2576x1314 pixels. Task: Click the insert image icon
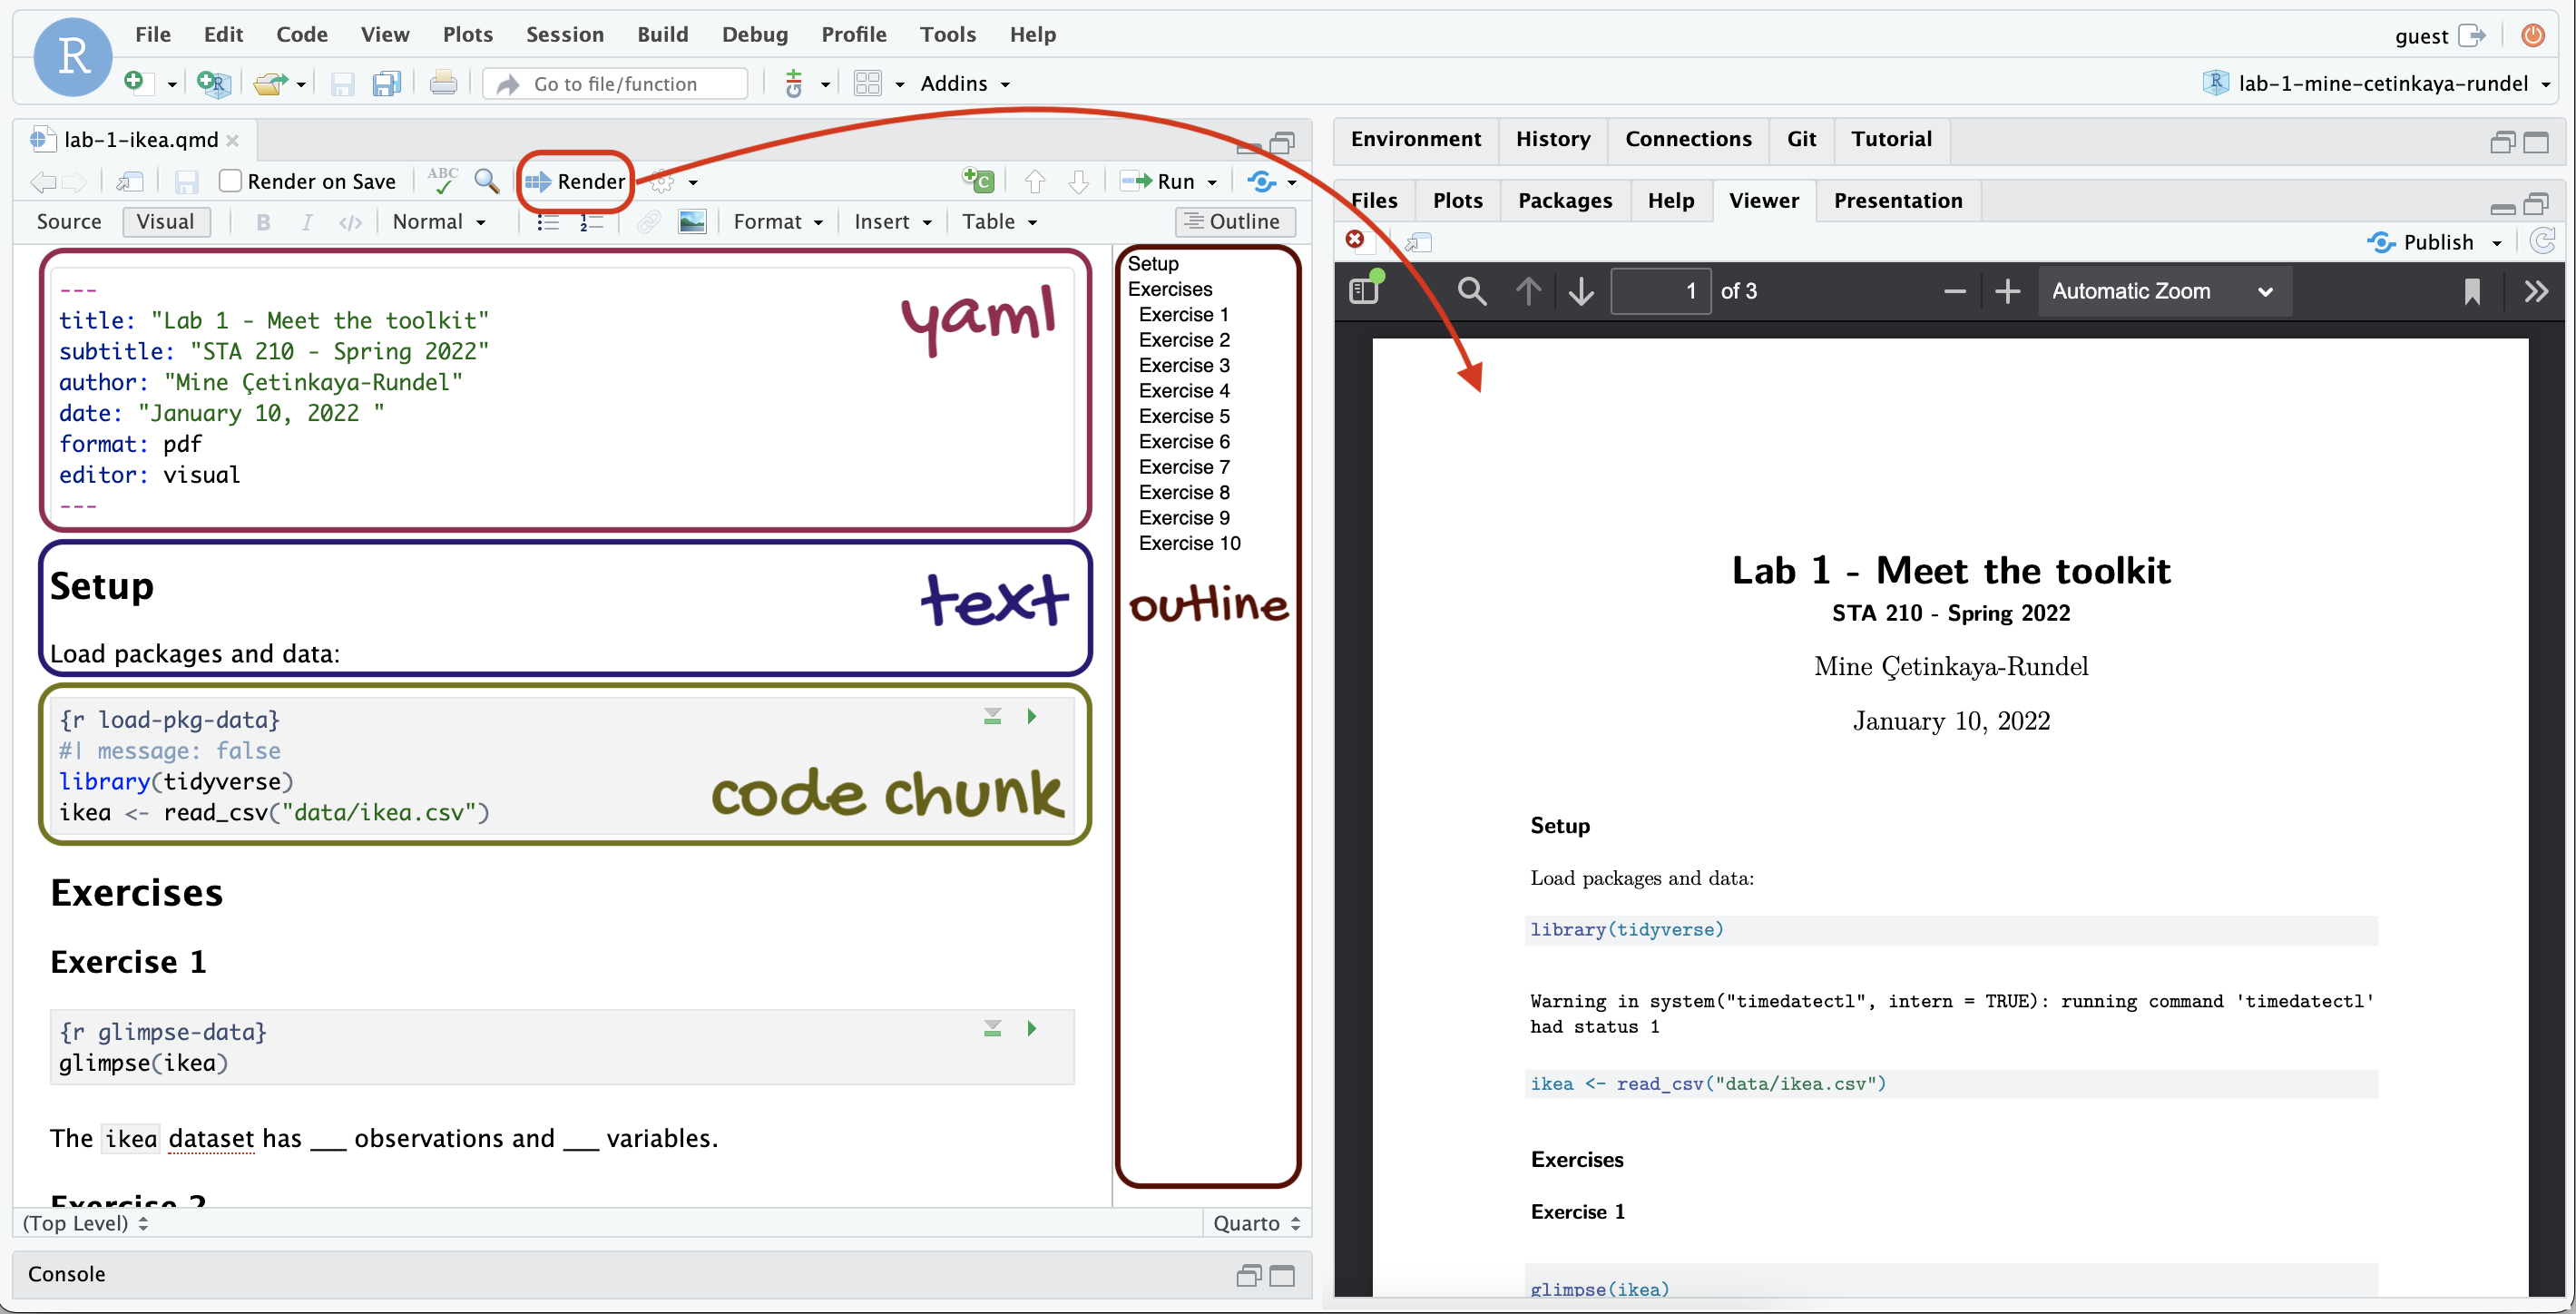click(x=692, y=222)
